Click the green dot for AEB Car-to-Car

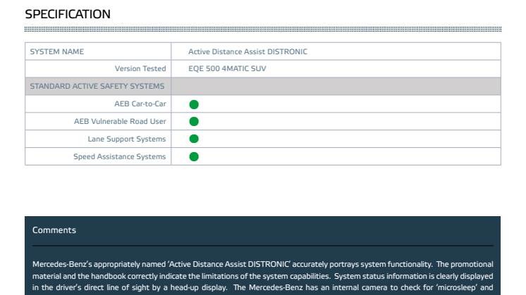[x=194, y=104]
